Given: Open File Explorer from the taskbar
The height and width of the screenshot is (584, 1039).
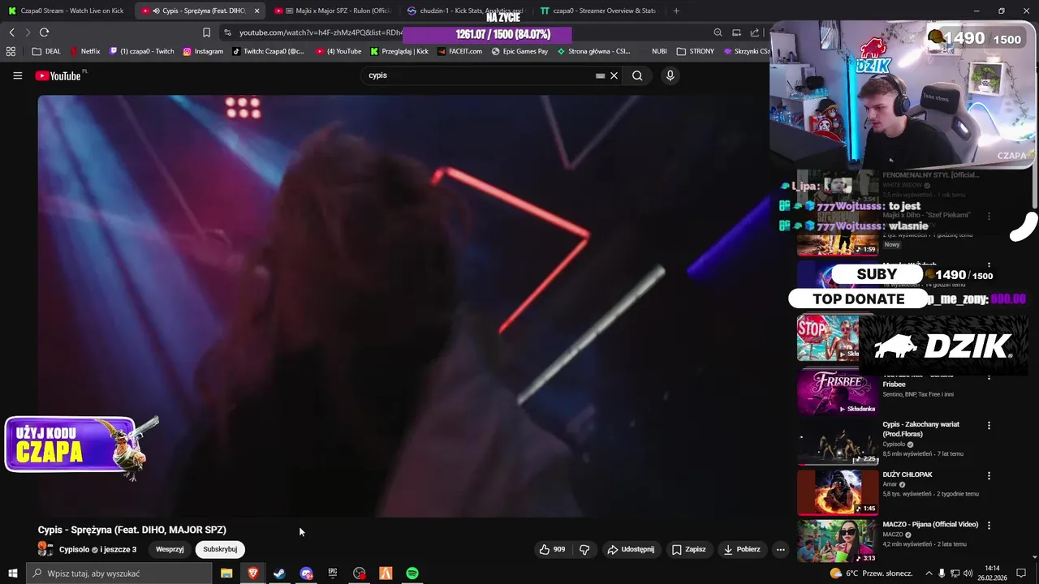Looking at the screenshot, I should point(226,573).
